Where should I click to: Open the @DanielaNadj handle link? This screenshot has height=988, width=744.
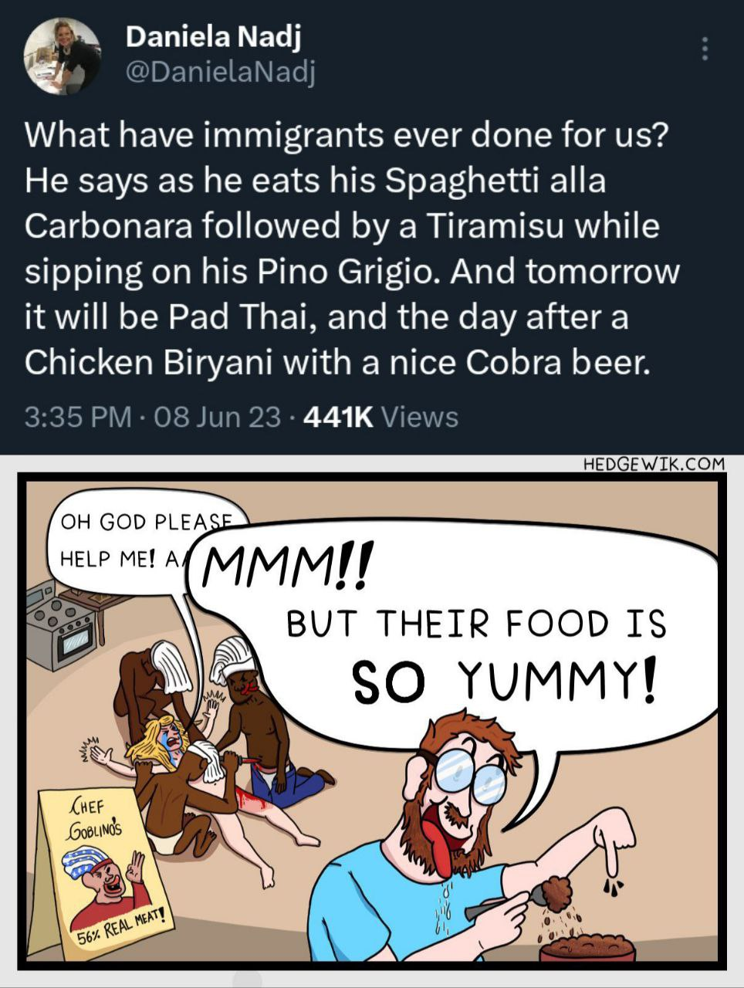219,72
